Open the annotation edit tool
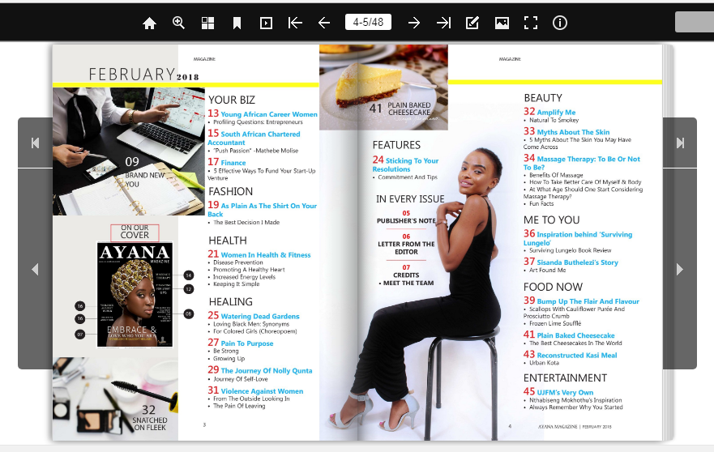Screen dimensions: 714x452 point(472,23)
